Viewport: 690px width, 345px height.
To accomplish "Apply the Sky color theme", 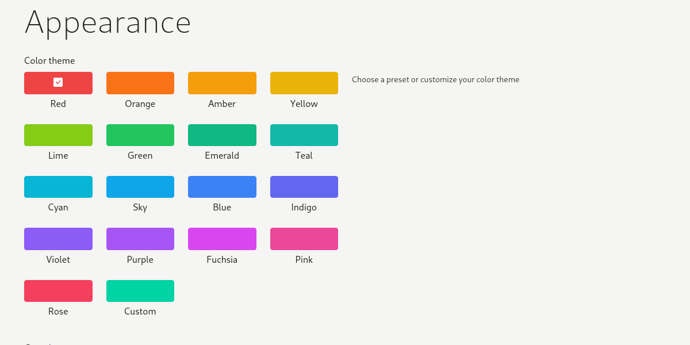I will 140,187.
